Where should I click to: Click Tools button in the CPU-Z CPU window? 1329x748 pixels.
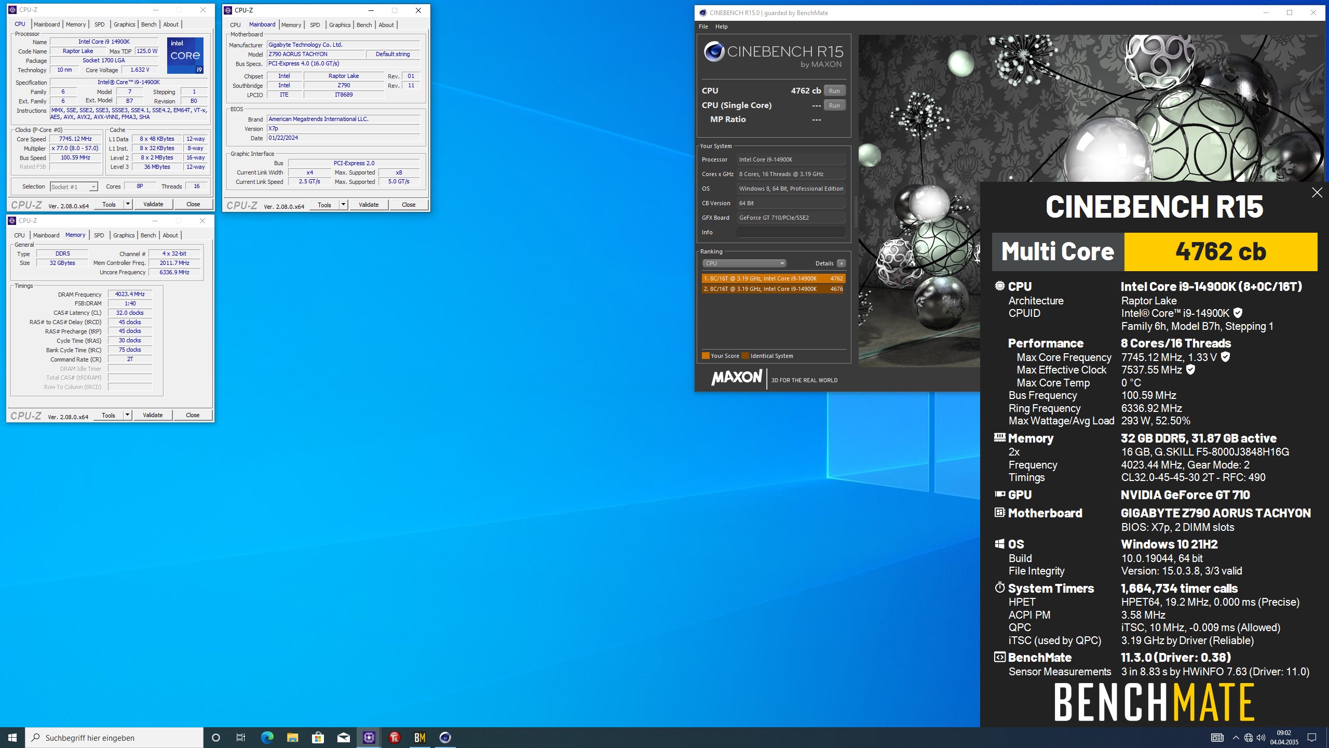109,204
